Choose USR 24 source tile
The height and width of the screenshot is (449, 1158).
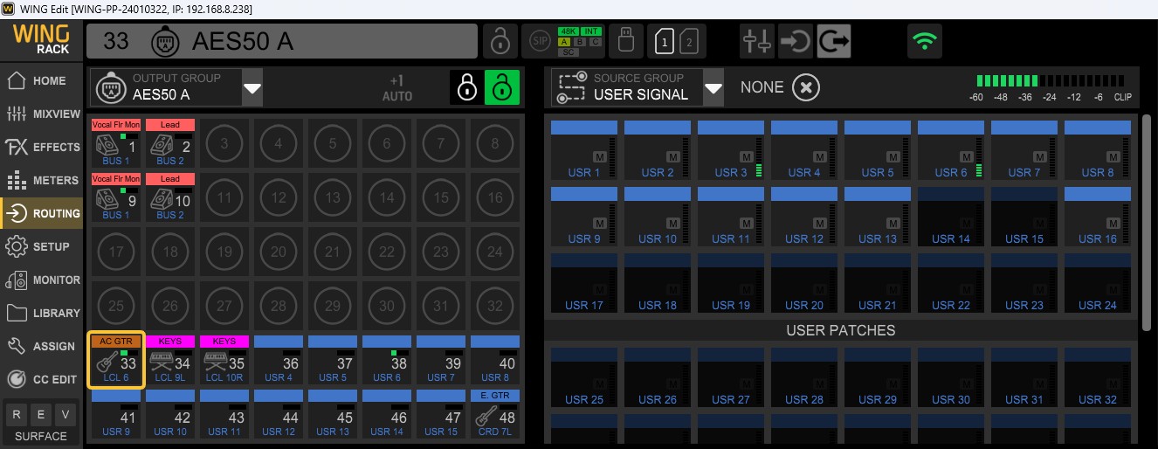[1098, 283]
